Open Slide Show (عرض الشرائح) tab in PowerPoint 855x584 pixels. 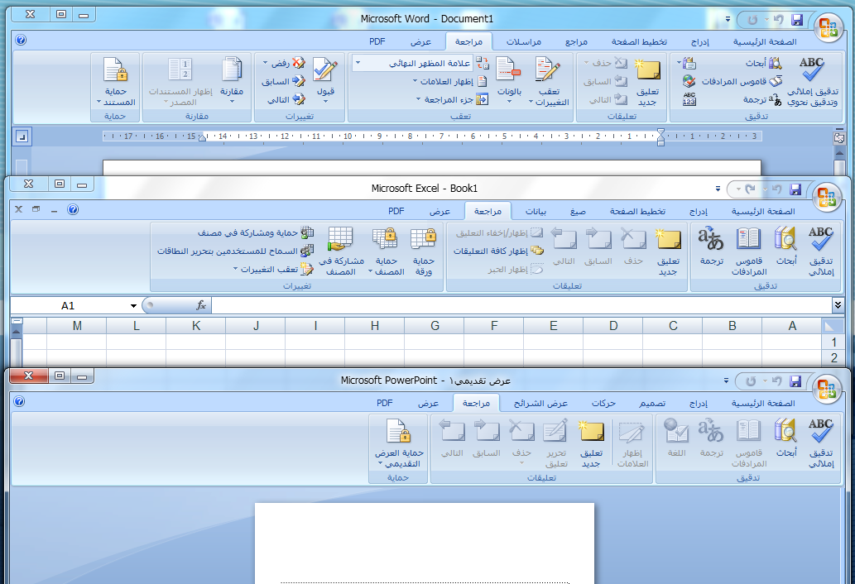[x=540, y=403]
